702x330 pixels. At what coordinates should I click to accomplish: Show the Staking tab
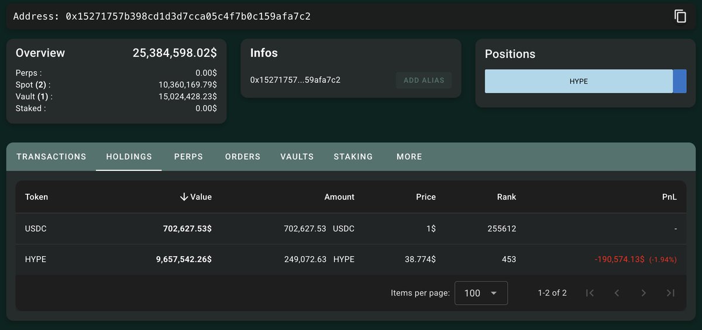[x=353, y=157]
